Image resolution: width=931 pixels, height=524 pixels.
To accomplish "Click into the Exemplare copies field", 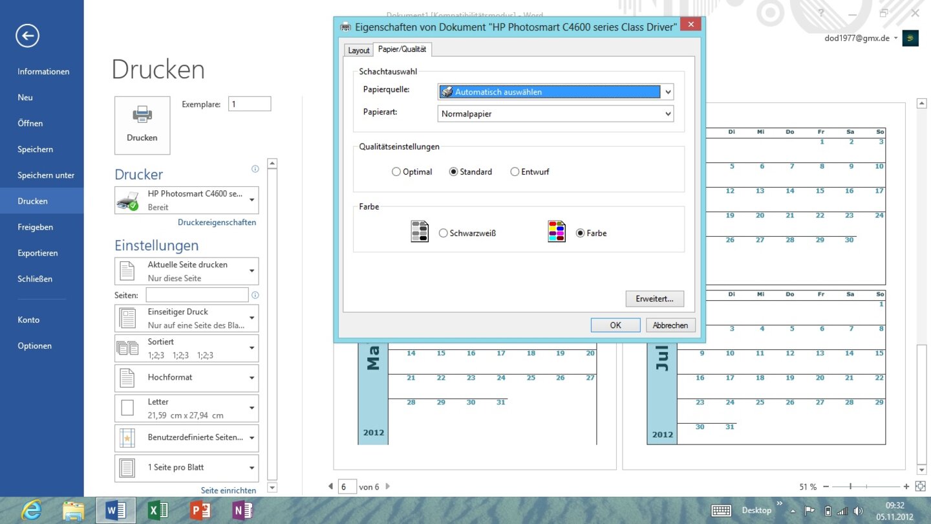I will coord(250,104).
